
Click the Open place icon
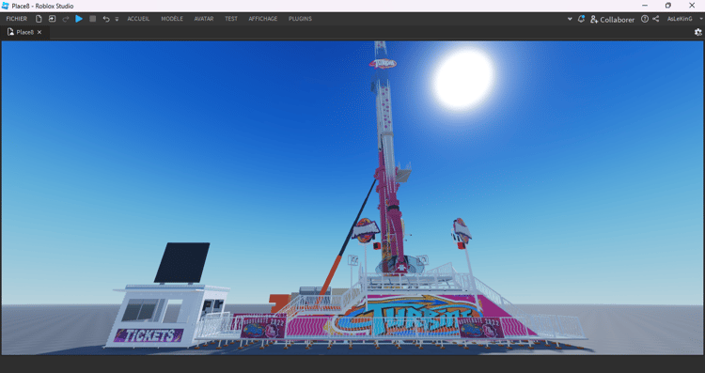click(x=52, y=19)
